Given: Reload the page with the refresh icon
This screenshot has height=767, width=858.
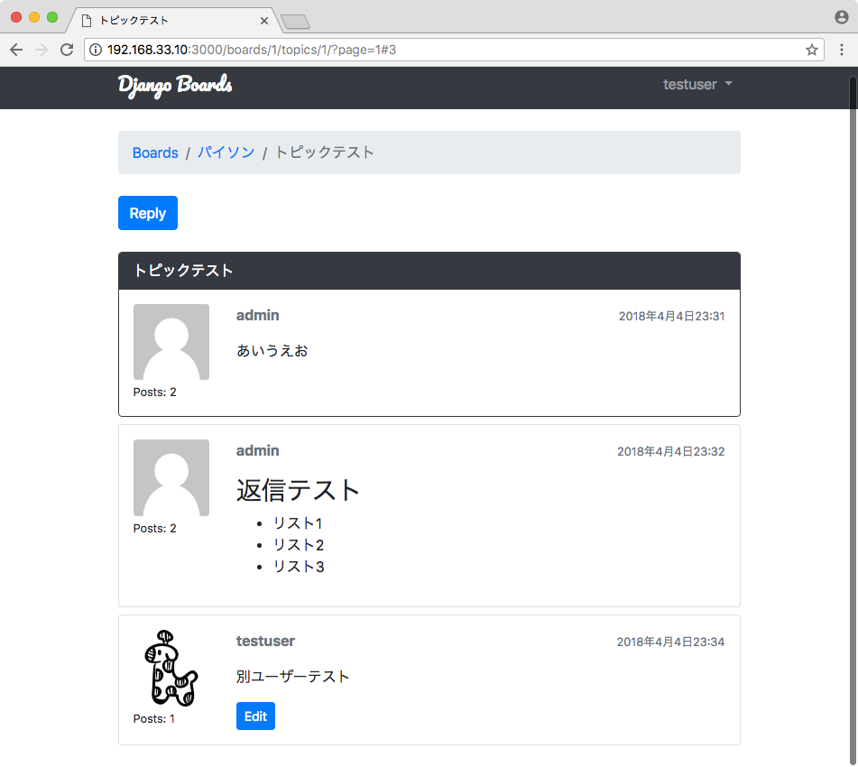Looking at the screenshot, I should click(67, 50).
